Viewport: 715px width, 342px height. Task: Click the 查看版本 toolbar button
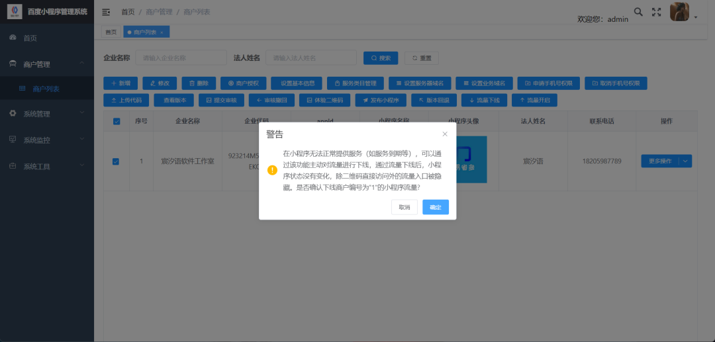click(173, 100)
